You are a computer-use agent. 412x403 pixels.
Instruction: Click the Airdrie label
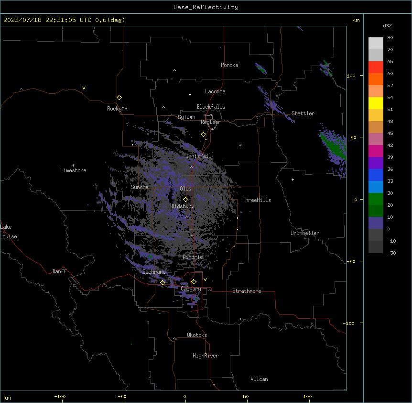pos(193,257)
